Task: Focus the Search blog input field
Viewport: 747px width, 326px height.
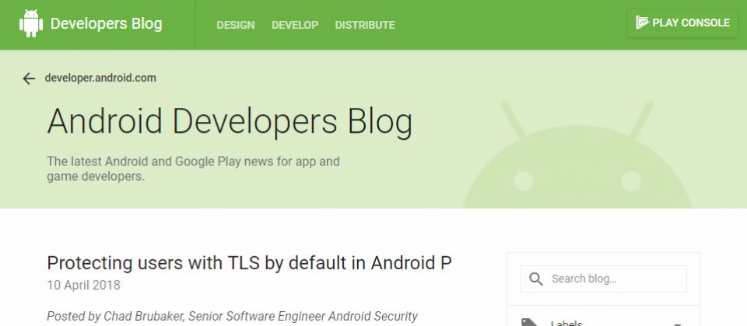Action: pos(603,279)
